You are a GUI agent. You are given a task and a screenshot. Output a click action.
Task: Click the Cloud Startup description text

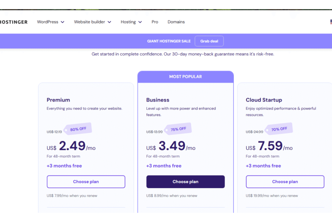(281, 111)
